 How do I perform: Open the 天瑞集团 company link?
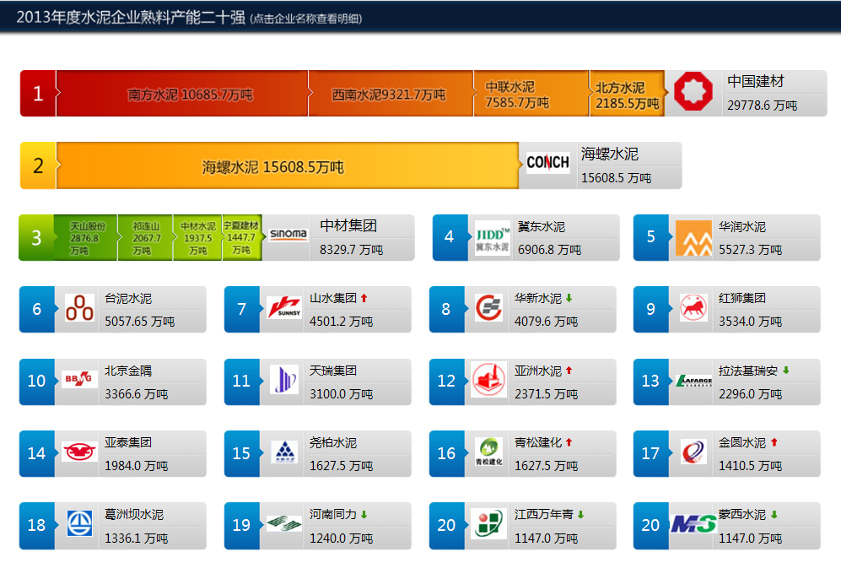pyautogui.click(x=333, y=371)
